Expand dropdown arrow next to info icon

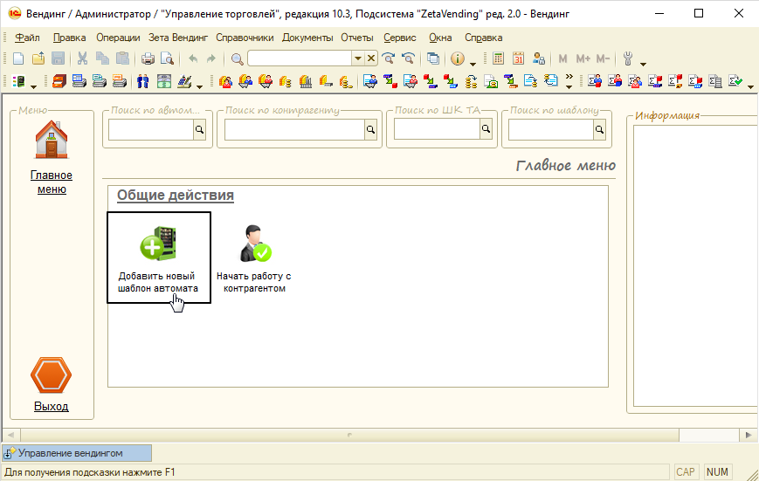[473, 64]
